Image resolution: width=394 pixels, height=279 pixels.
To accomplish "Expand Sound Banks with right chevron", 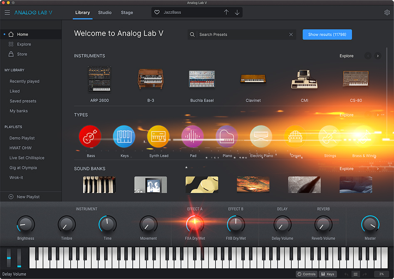I will tap(378, 169).
